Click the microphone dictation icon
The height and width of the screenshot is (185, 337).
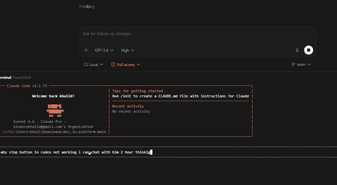(297, 50)
